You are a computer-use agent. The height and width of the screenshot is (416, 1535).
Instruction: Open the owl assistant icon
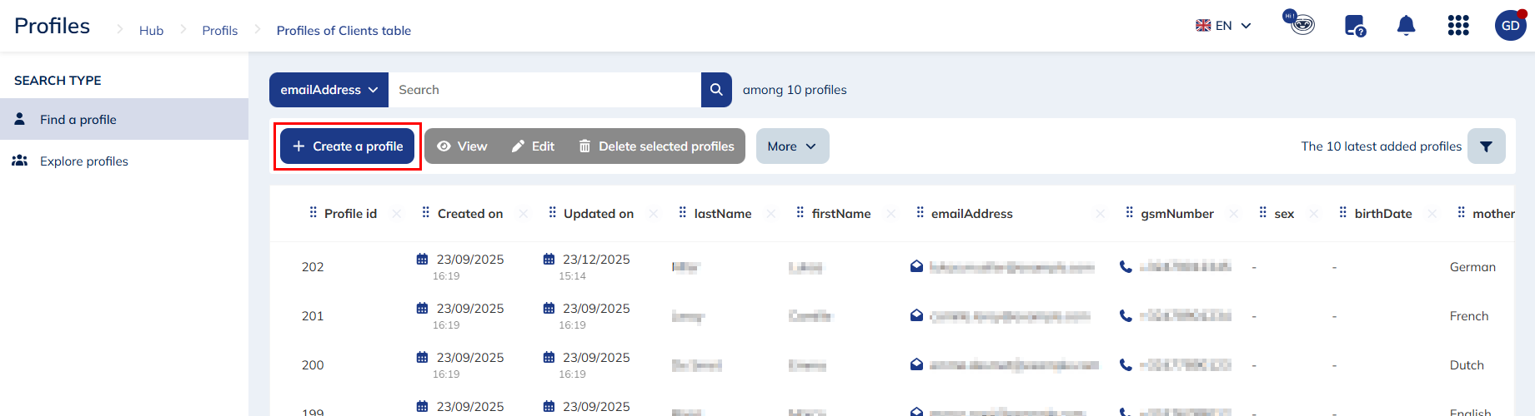pos(1299,23)
